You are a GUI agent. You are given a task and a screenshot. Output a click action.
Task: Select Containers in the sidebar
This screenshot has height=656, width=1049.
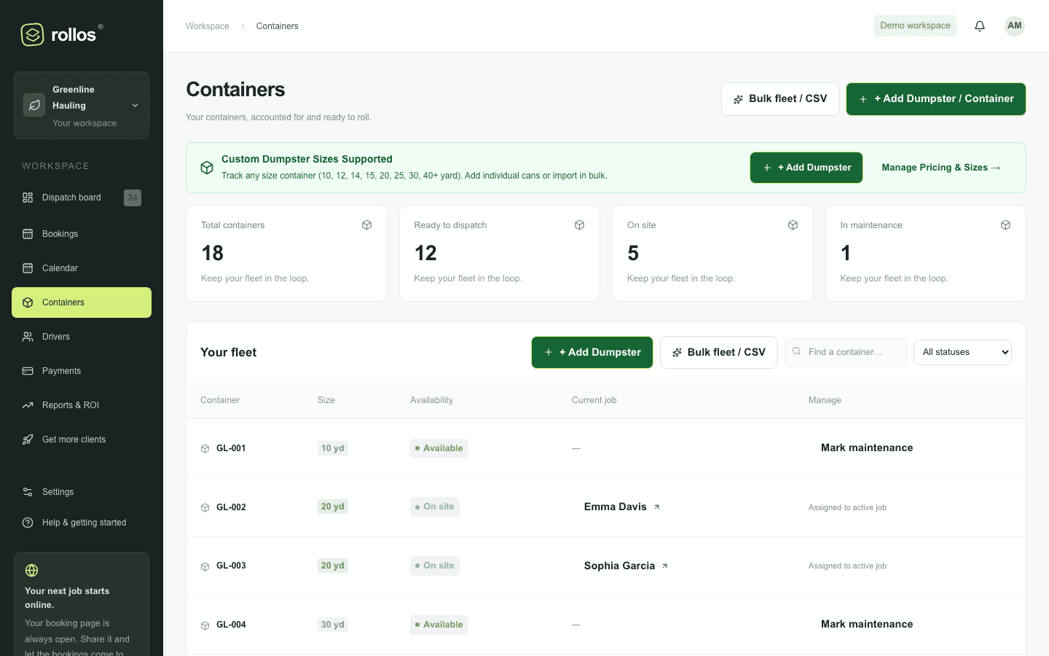pyautogui.click(x=82, y=302)
